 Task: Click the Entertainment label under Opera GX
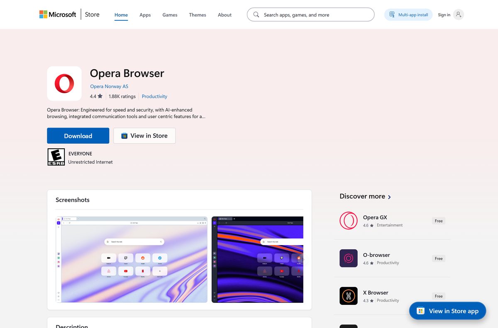[x=390, y=225]
